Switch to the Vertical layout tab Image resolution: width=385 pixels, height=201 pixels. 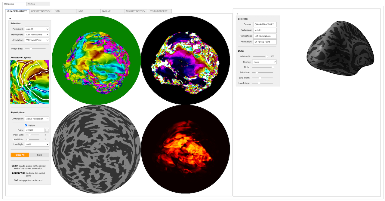tap(38, 4)
